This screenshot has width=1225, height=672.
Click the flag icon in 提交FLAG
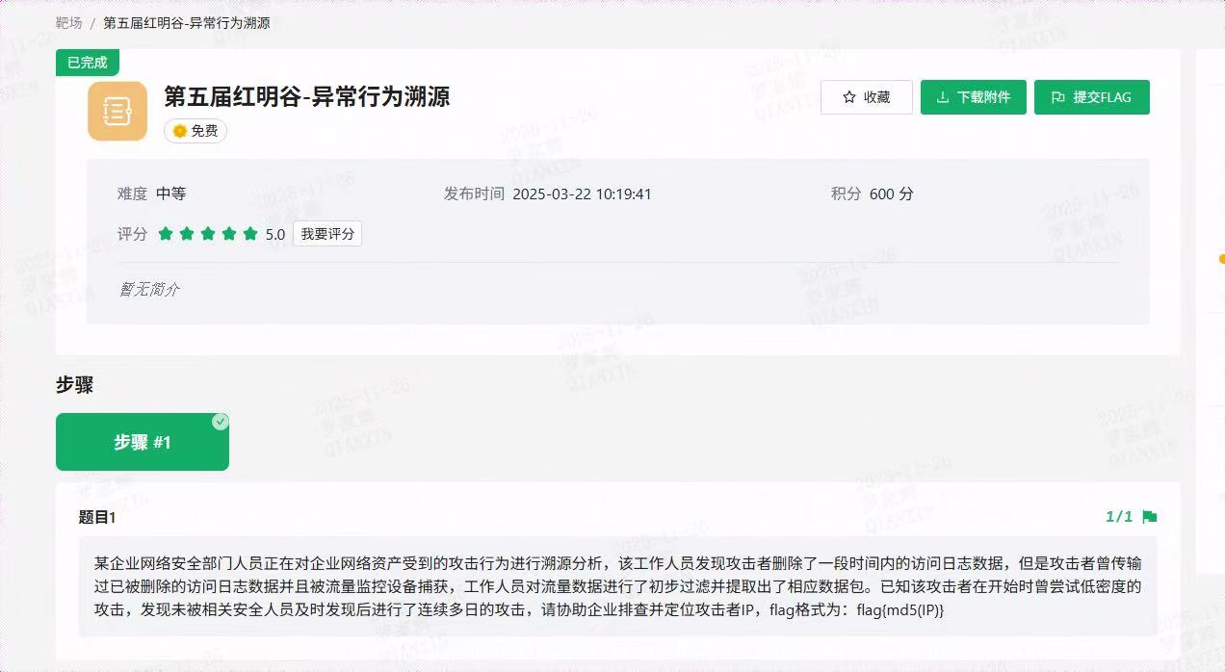(1058, 97)
